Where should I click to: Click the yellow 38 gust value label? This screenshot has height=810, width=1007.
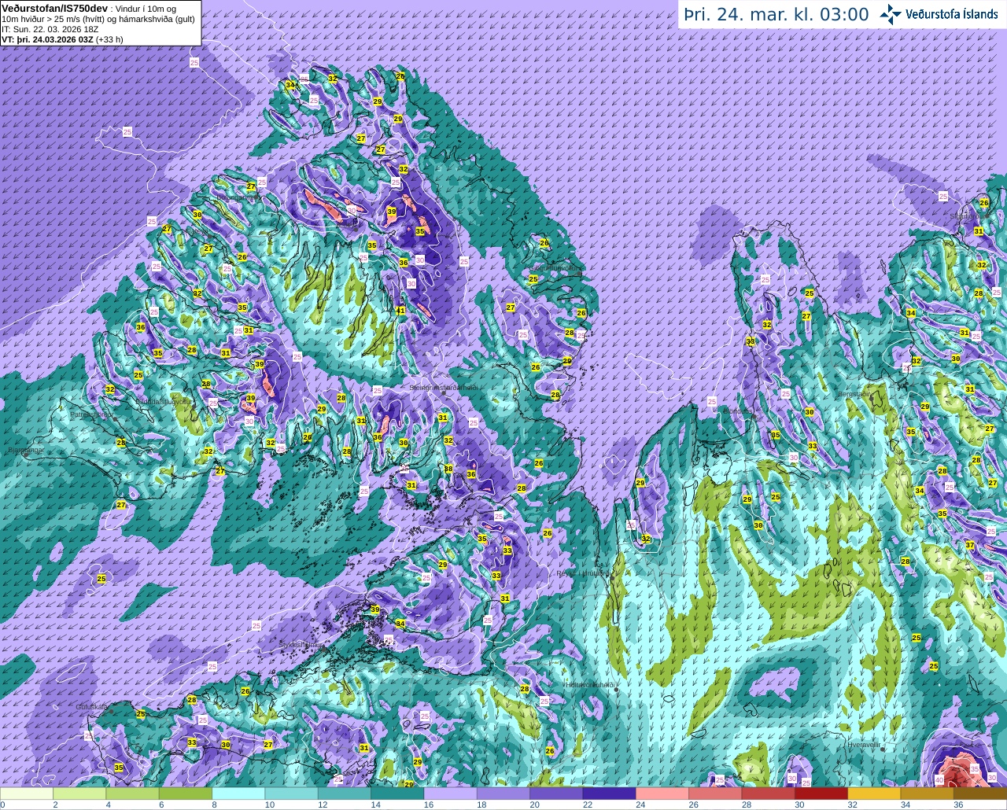448,469
